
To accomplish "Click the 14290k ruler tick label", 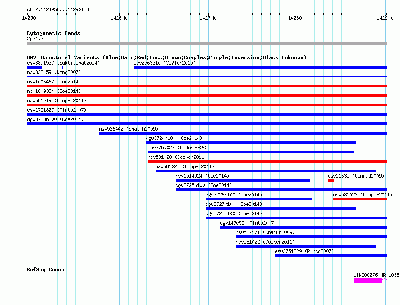I will point(385,18).
